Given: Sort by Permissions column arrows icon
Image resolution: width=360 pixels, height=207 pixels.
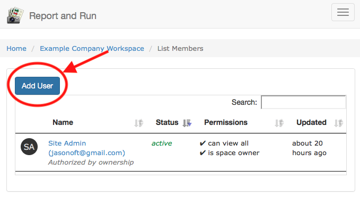Looking at the screenshot, I should [279, 123].
